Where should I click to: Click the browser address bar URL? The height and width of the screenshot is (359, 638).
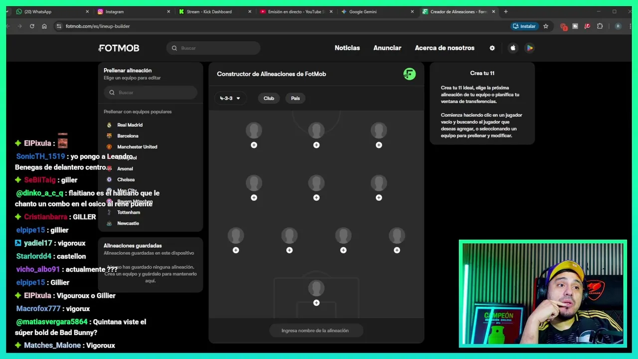tap(97, 26)
